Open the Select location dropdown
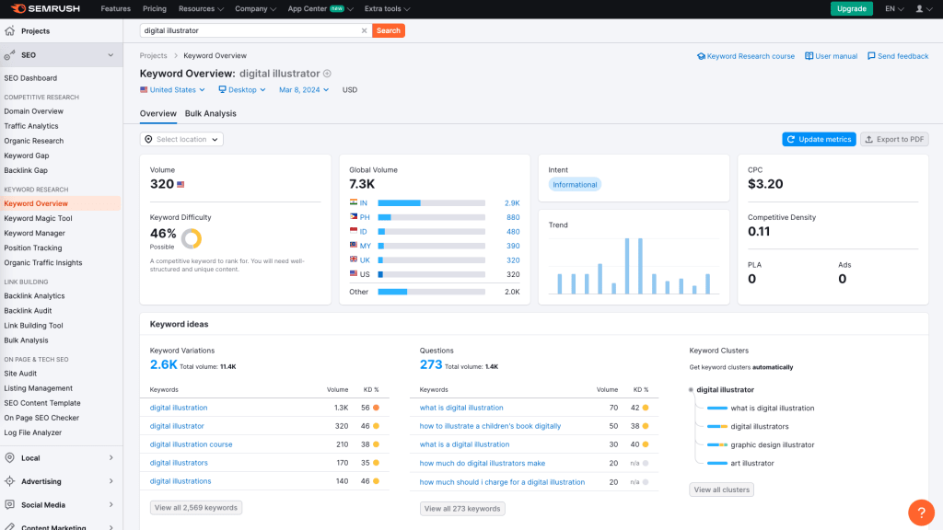This screenshot has height=530, width=943. pos(181,140)
